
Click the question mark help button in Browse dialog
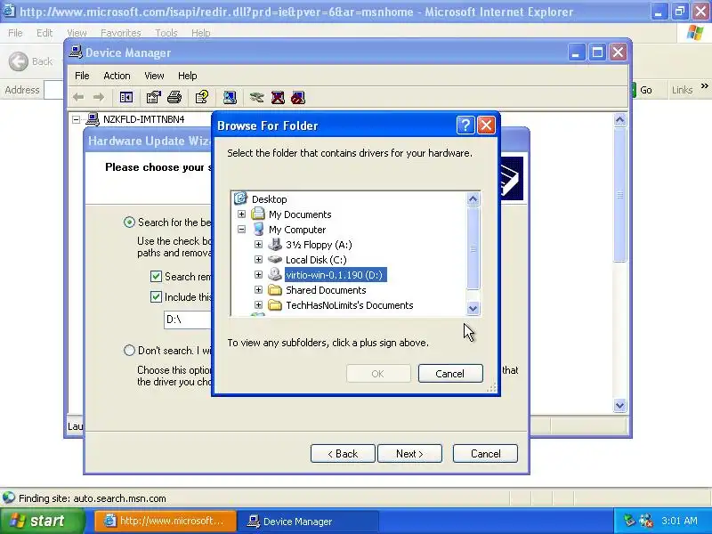click(465, 125)
